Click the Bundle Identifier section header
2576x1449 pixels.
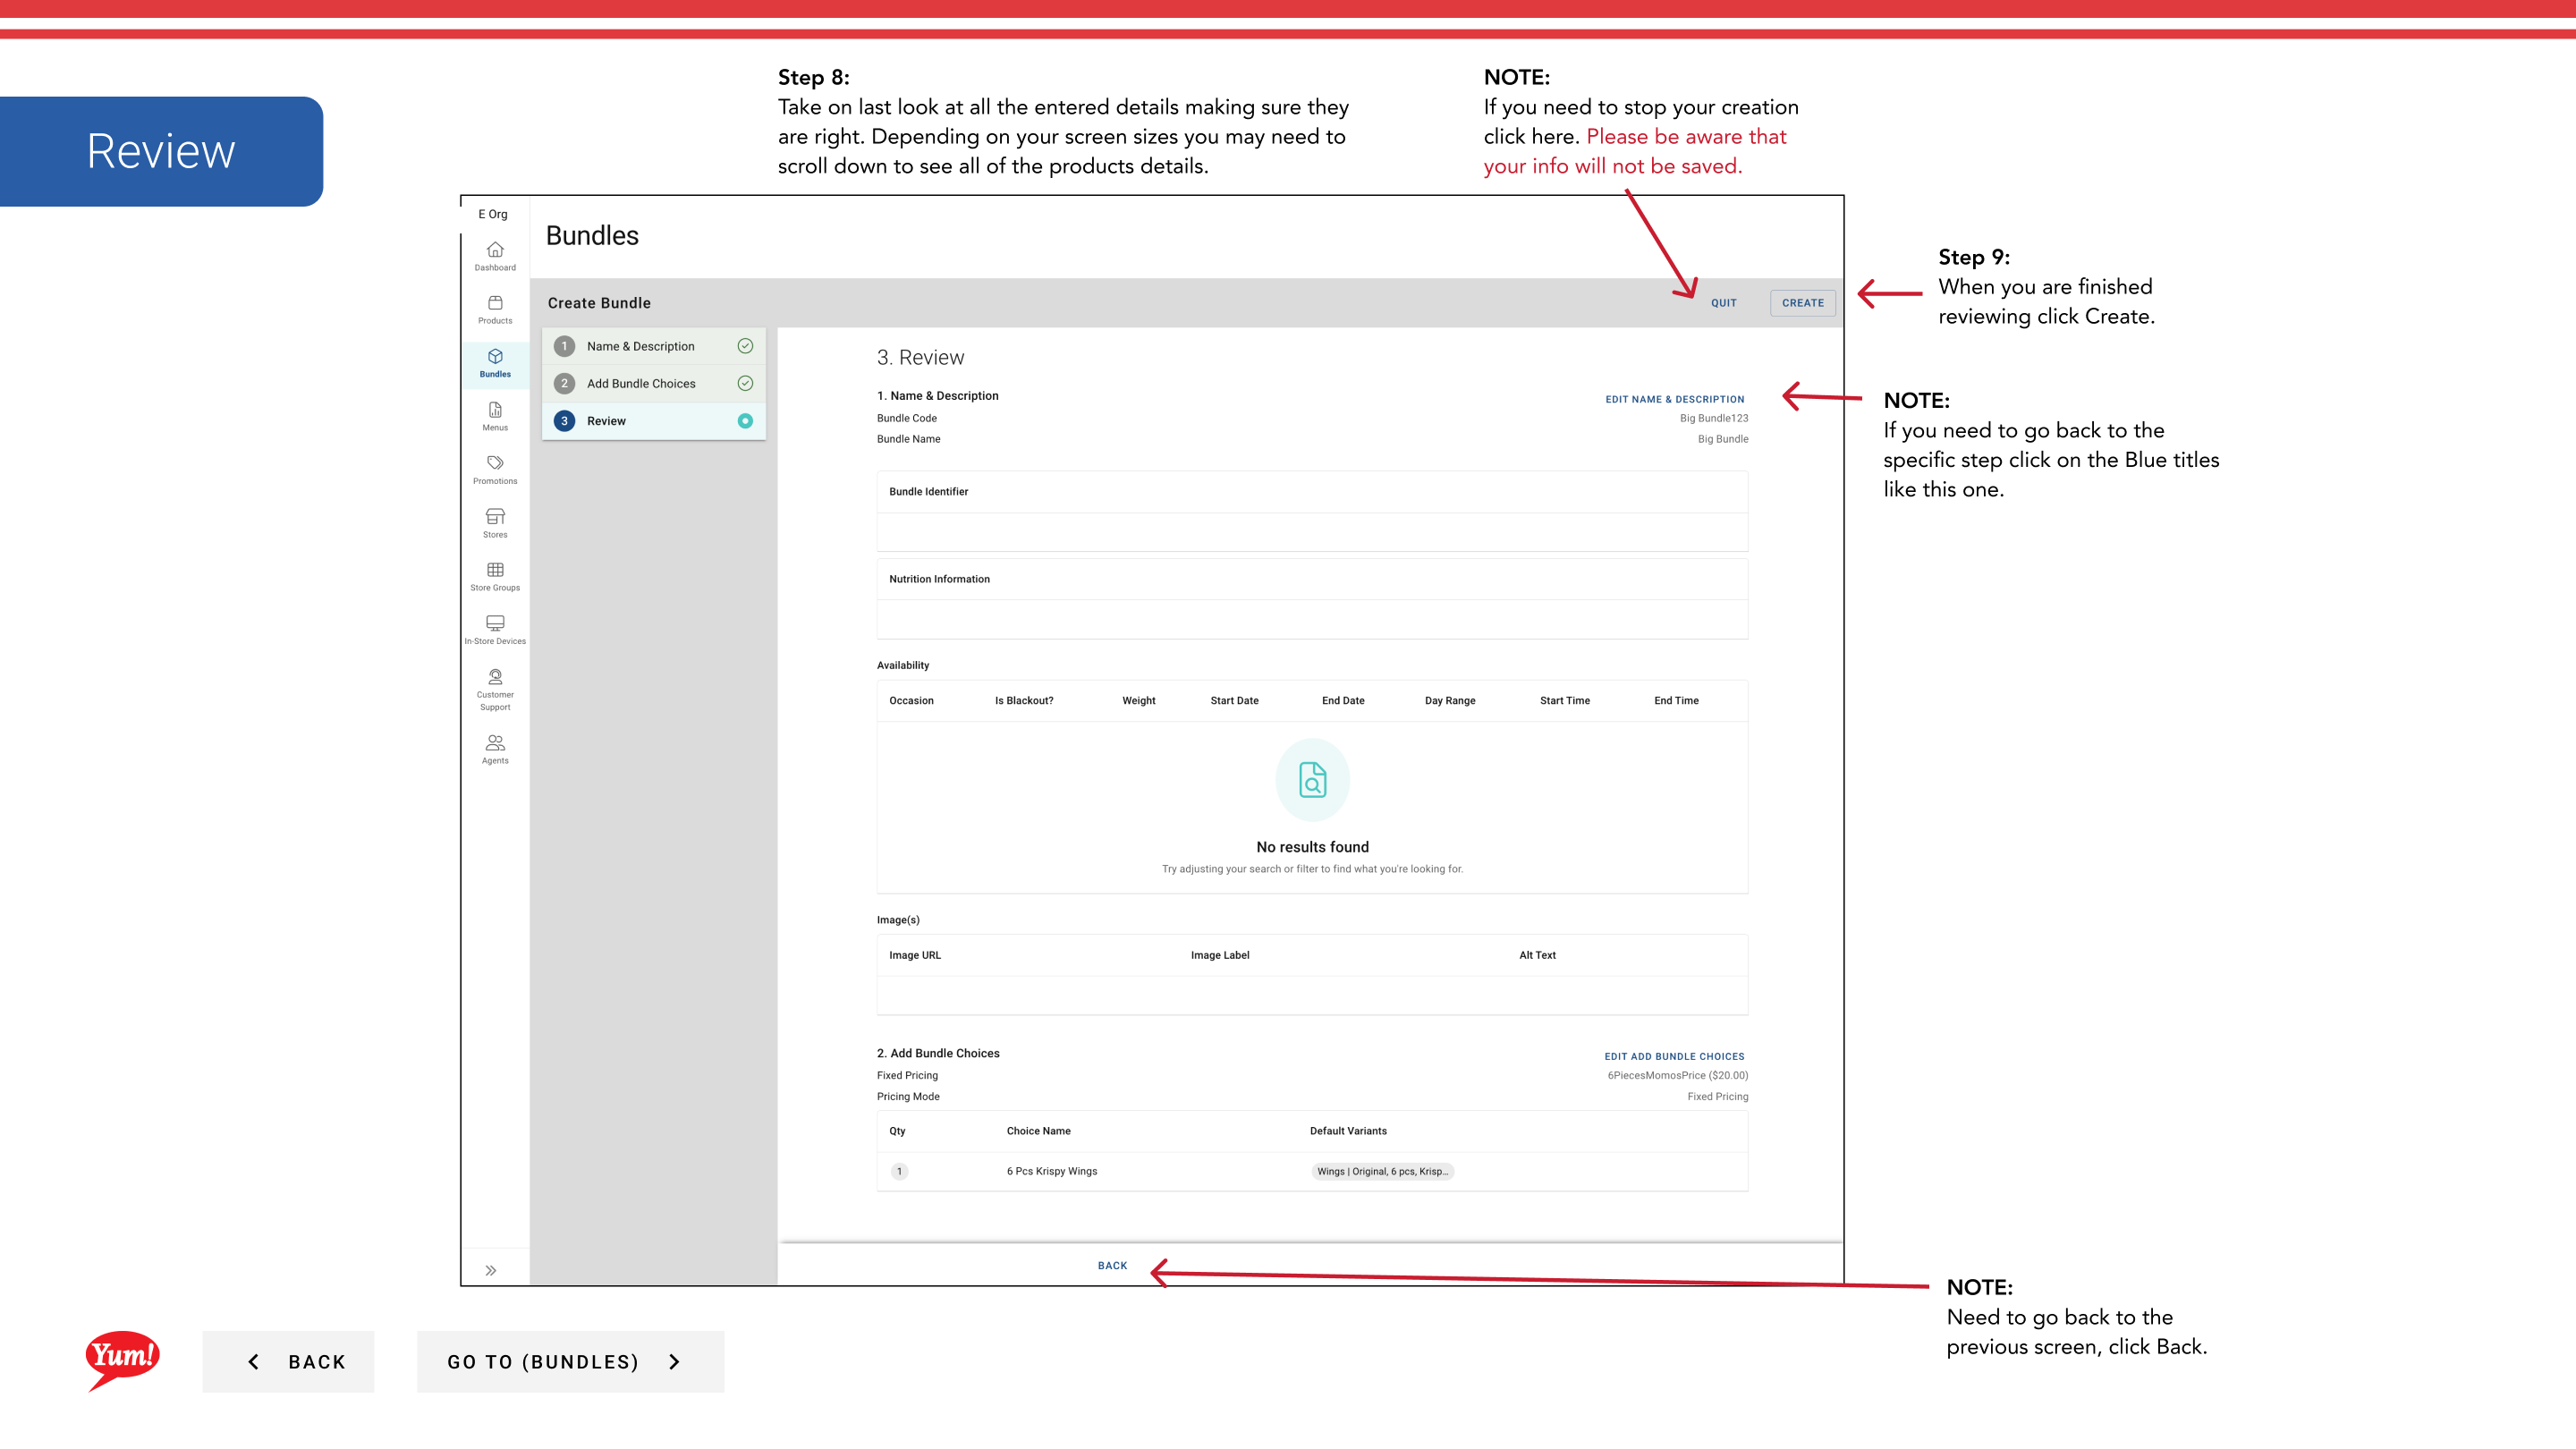[929, 492]
